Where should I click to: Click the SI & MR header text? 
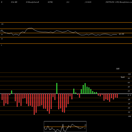(x=14, y=2)
